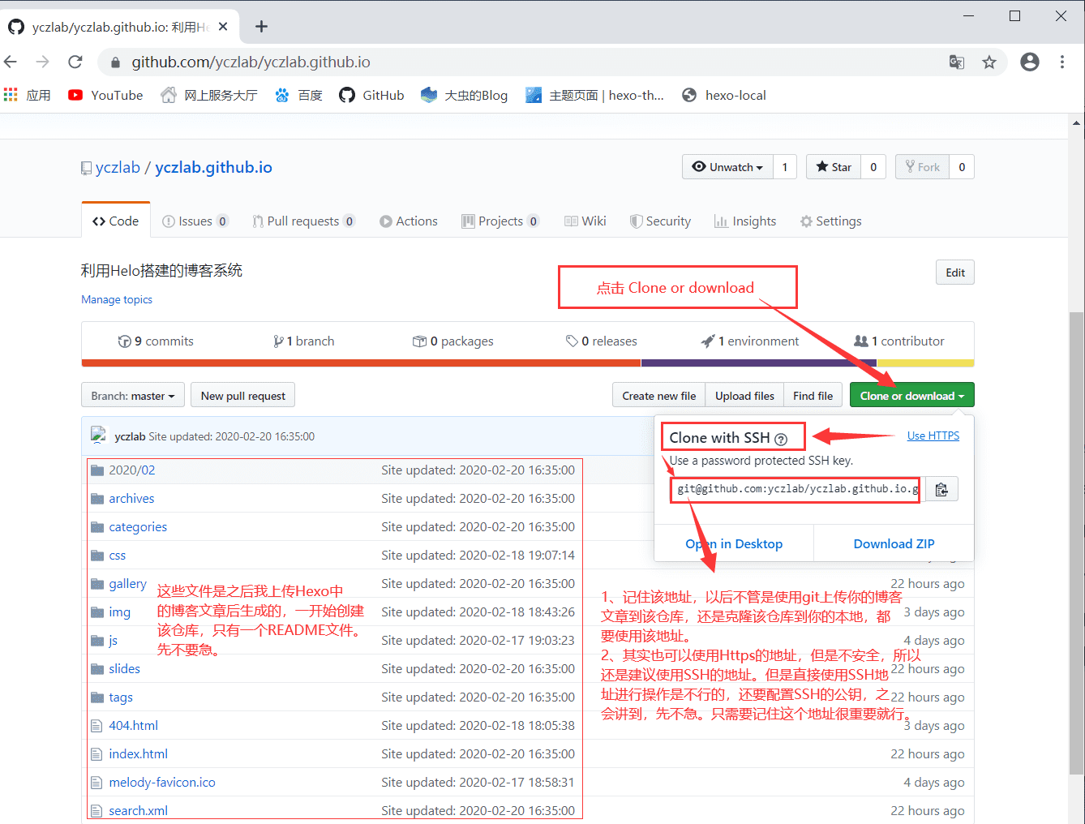The image size is (1085, 824).
Task: Open the melody-favicon.ico file
Action: [x=162, y=782]
